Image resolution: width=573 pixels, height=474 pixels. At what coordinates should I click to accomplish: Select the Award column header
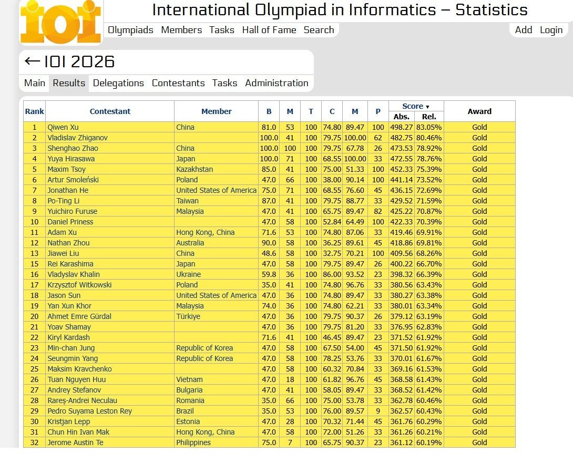479,111
